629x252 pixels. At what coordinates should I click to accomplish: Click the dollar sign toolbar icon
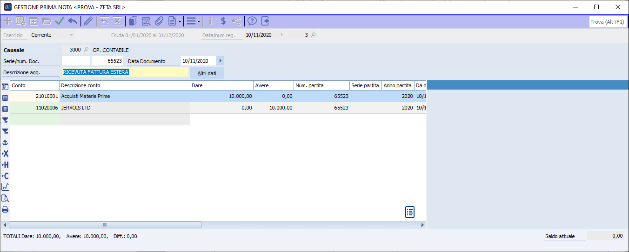pyautogui.click(x=223, y=21)
